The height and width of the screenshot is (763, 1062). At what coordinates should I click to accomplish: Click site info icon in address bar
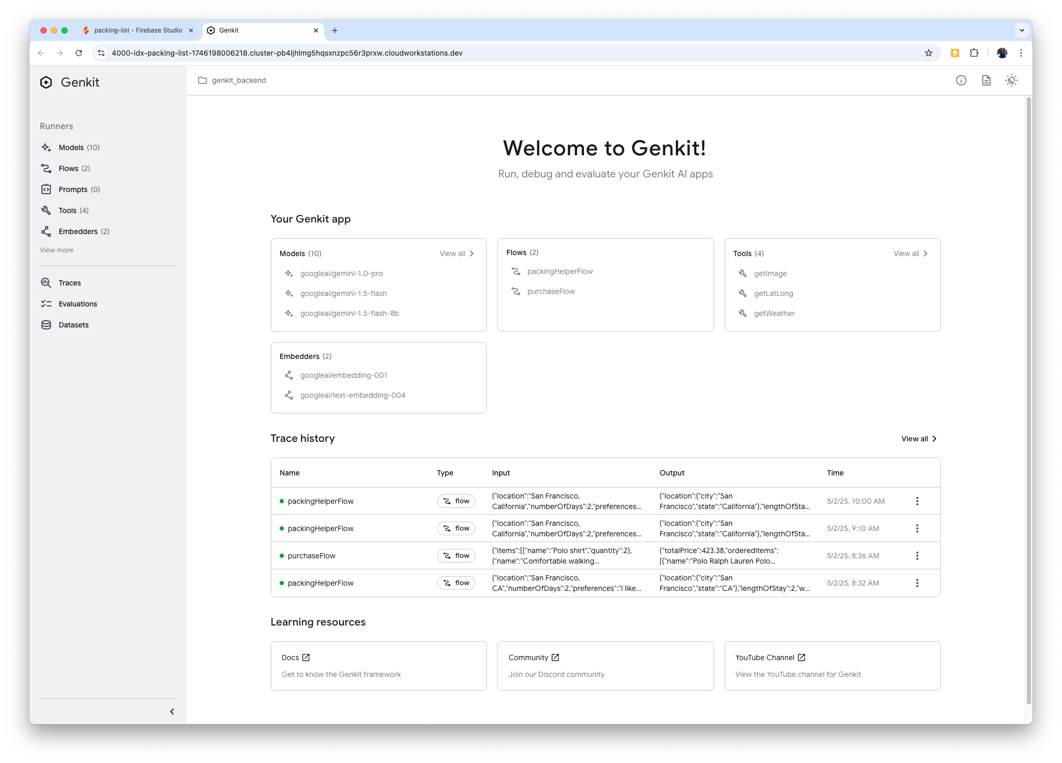coord(102,53)
